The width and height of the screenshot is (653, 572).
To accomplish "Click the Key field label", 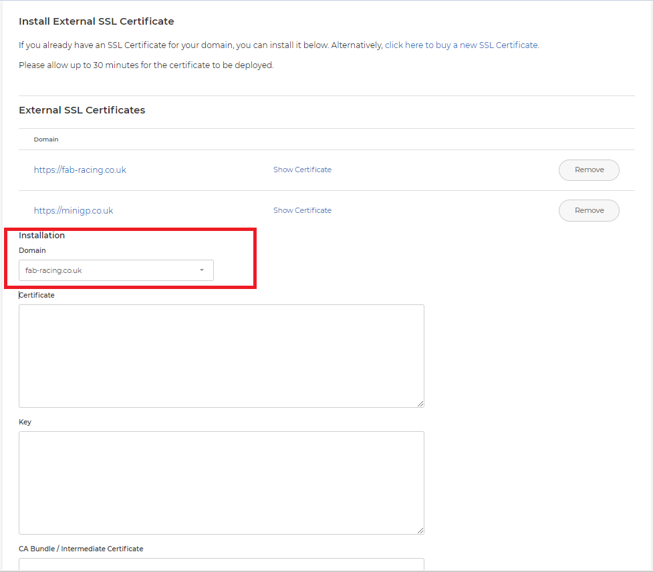I will [25, 422].
